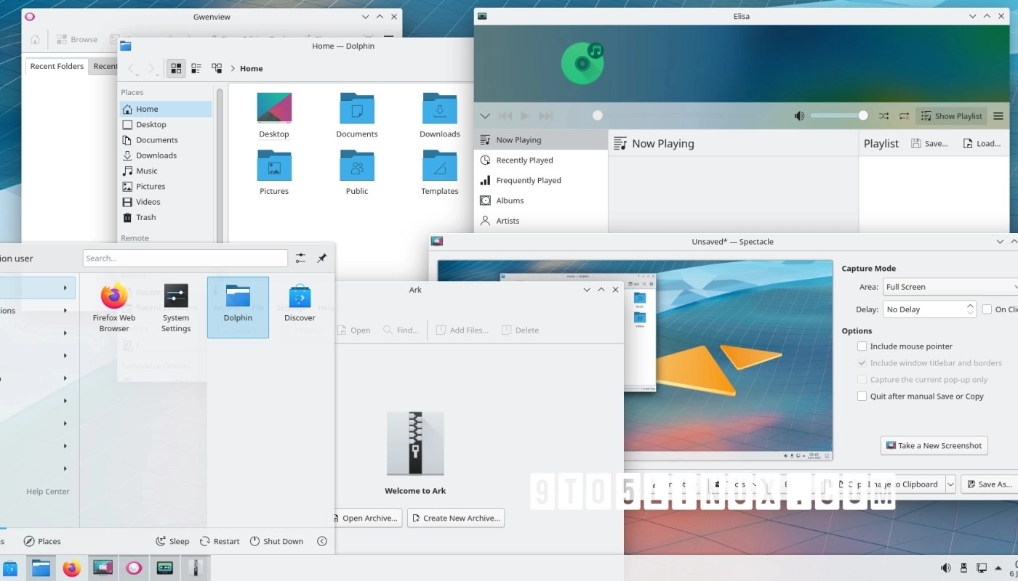Click the Gwenview home icon
This screenshot has height=581, width=1018.
[35, 39]
